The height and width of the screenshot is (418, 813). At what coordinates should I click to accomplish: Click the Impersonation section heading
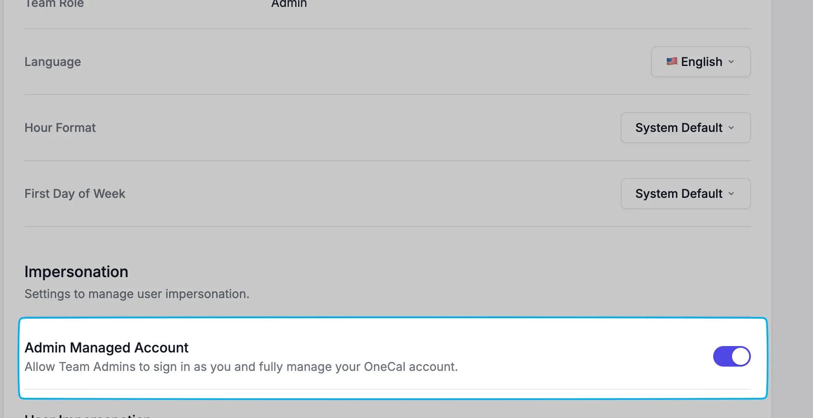tap(76, 272)
